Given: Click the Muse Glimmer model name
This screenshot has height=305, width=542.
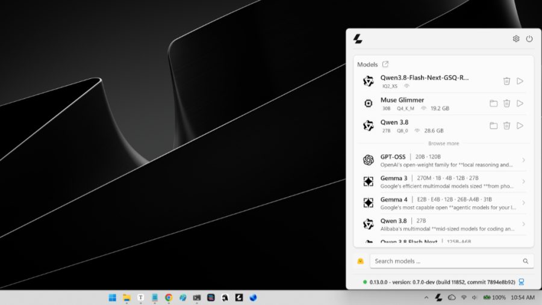Looking at the screenshot, I should point(402,100).
